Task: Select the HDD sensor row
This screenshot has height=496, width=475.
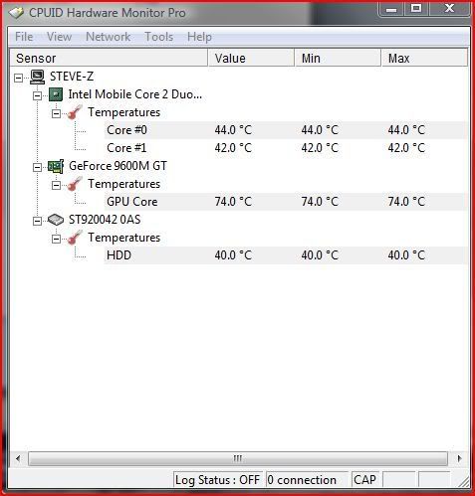Action: click(286, 255)
